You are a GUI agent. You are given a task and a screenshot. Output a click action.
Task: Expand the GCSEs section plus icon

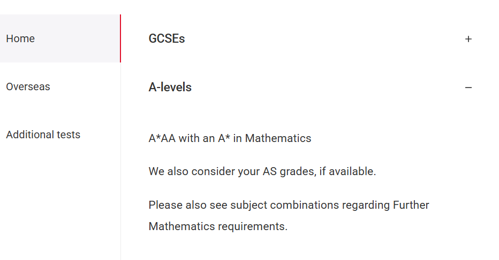click(x=468, y=39)
